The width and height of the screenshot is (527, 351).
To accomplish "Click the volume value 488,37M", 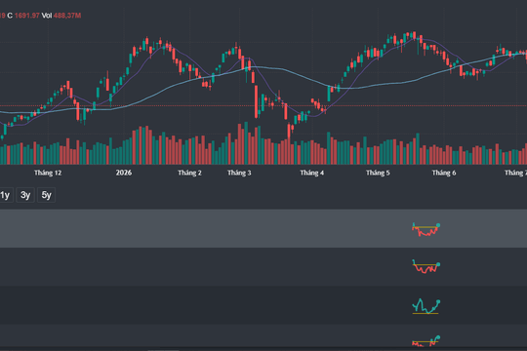I will coord(67,16).
